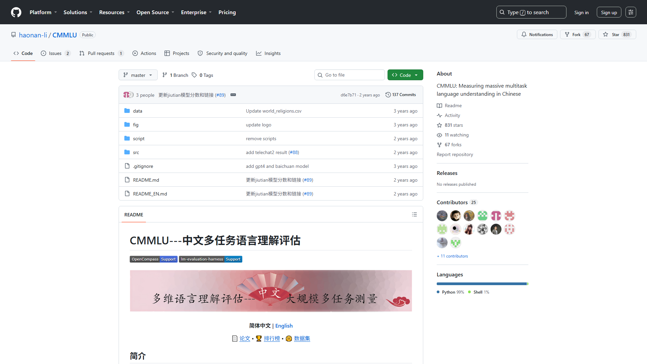Screen dimensions: 647x364
Task: Click the star icon to star repo
Action: pyautogui.click(x=606, y=34)
